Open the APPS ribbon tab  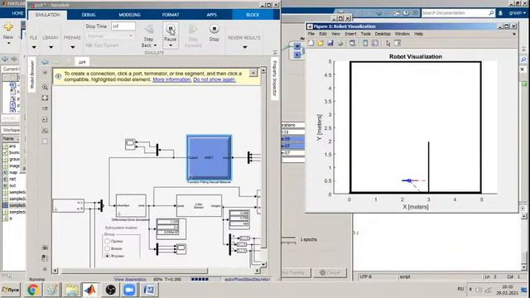(212, 15)
